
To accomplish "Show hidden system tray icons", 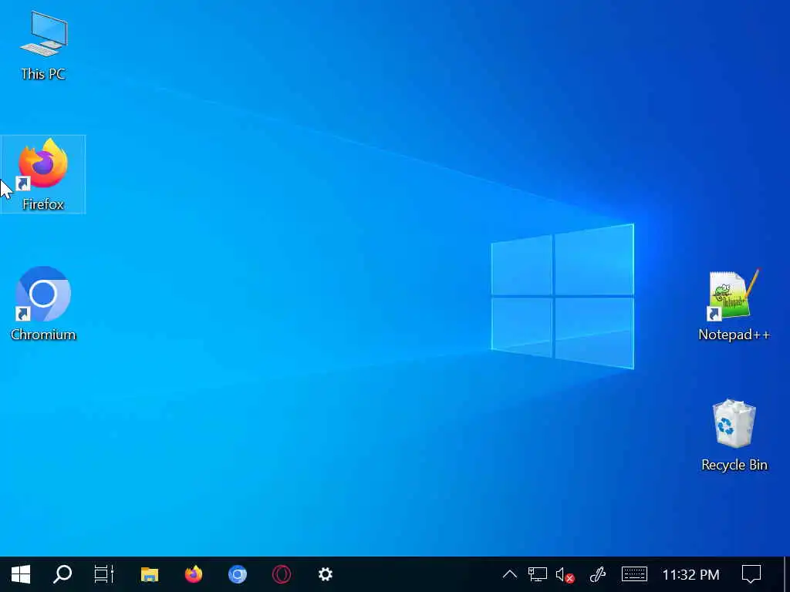I will coord(510,574).
